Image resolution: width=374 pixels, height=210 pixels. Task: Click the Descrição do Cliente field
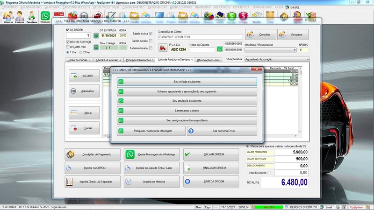point(201,37)
